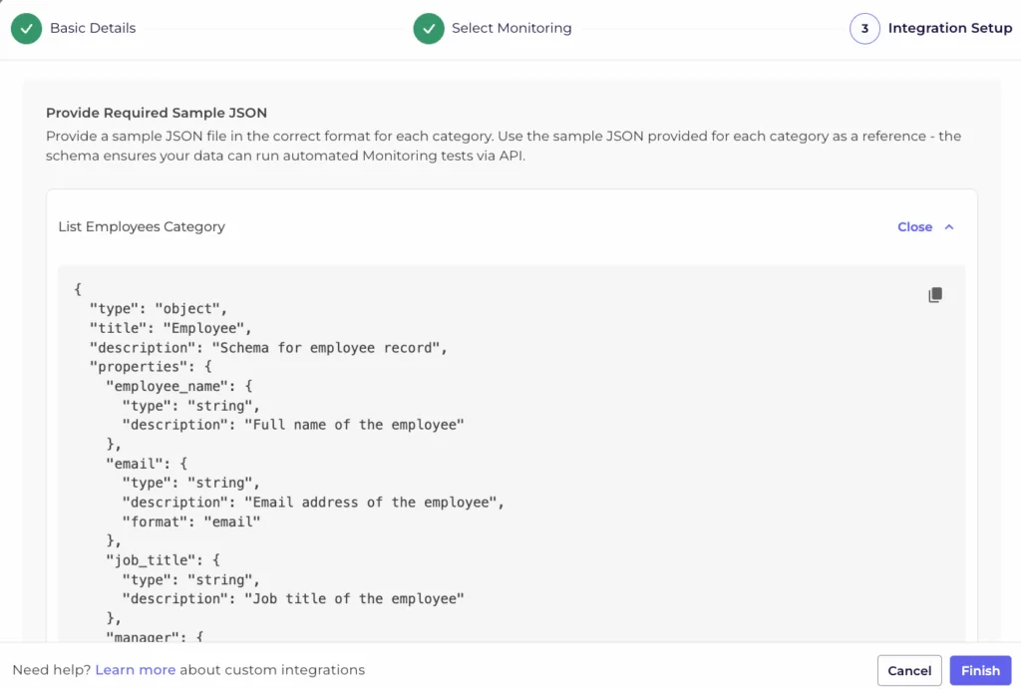Click the green checkmark beside Select Monitoring

[429, 29]
